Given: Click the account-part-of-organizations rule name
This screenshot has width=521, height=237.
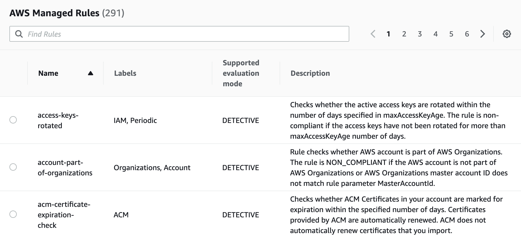Looking at the screenshot, I should tap(65, 168).
